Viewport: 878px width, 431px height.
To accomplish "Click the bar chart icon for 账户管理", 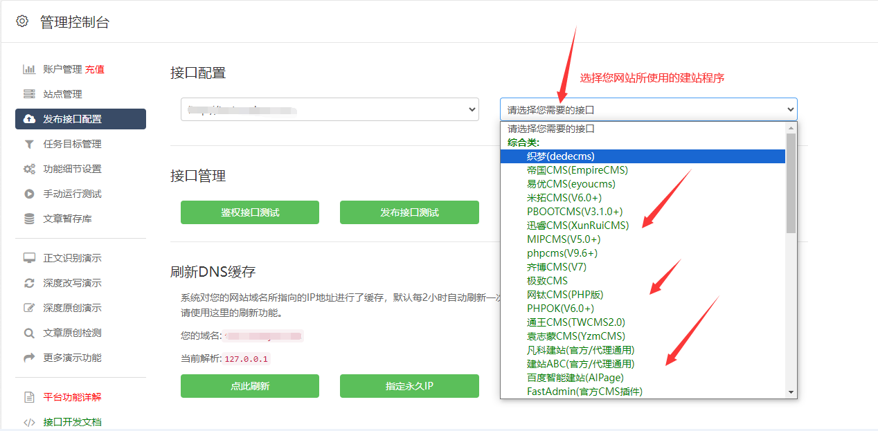I will [x=29, y=69].
